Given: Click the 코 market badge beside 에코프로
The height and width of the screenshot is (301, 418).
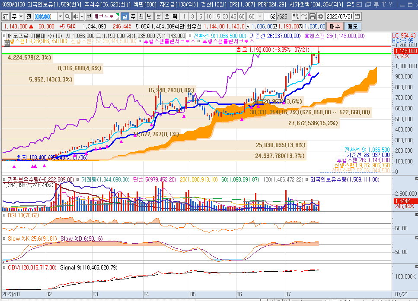Looking at the screenshot, I should point(89,16).
